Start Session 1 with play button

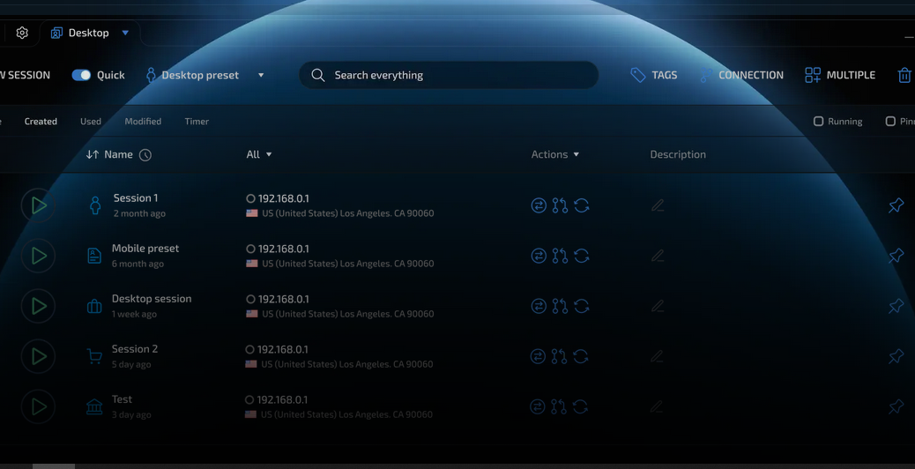point(38,205)
